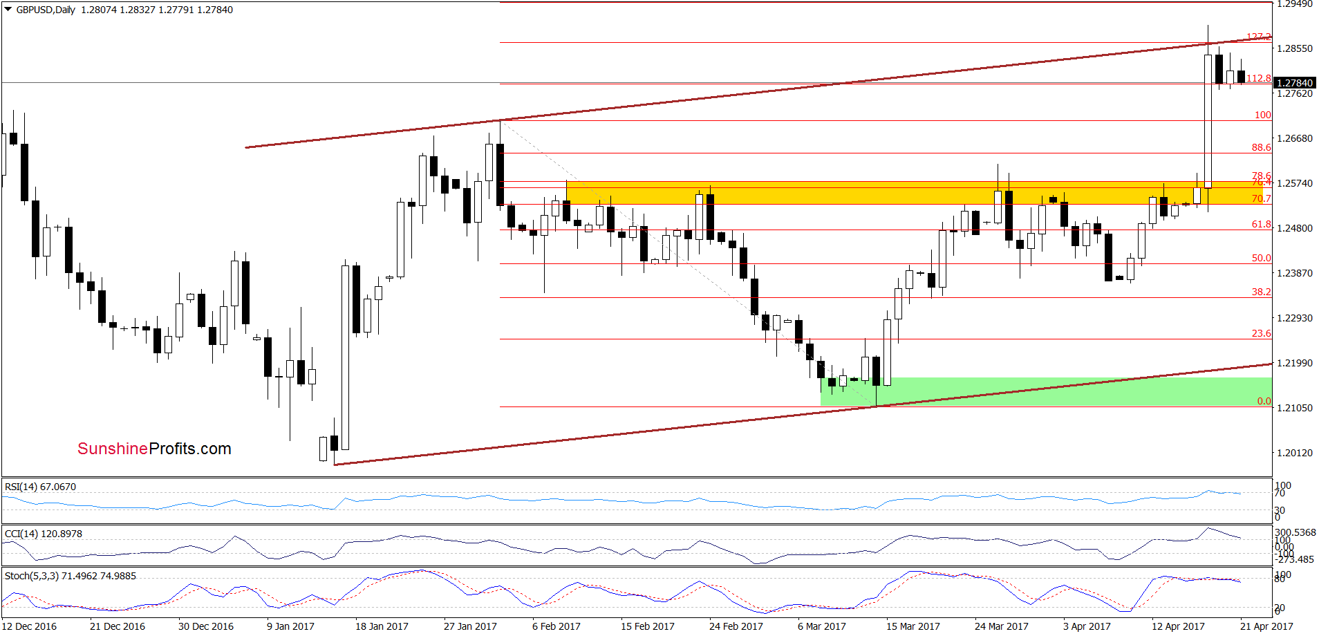Click the 12 Apr 2017 date label
This screenshot has width=1319, height=636.
click(x=1178, y=627)
